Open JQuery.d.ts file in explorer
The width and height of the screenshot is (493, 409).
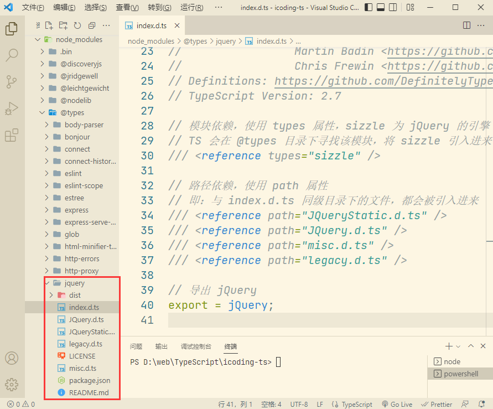point(72,319)
